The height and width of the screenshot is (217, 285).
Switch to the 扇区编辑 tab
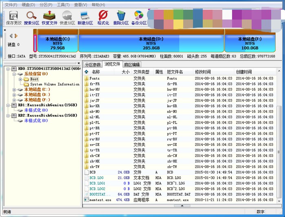pyautogui.click(x=132, y=65)
